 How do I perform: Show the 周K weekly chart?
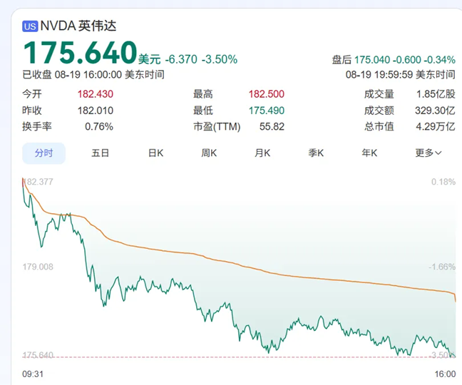point(209,153)
